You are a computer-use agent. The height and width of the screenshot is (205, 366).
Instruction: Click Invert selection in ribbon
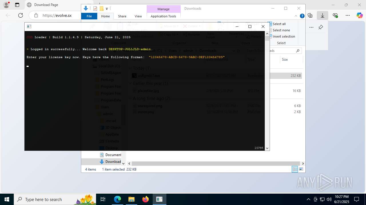(282, 36)
